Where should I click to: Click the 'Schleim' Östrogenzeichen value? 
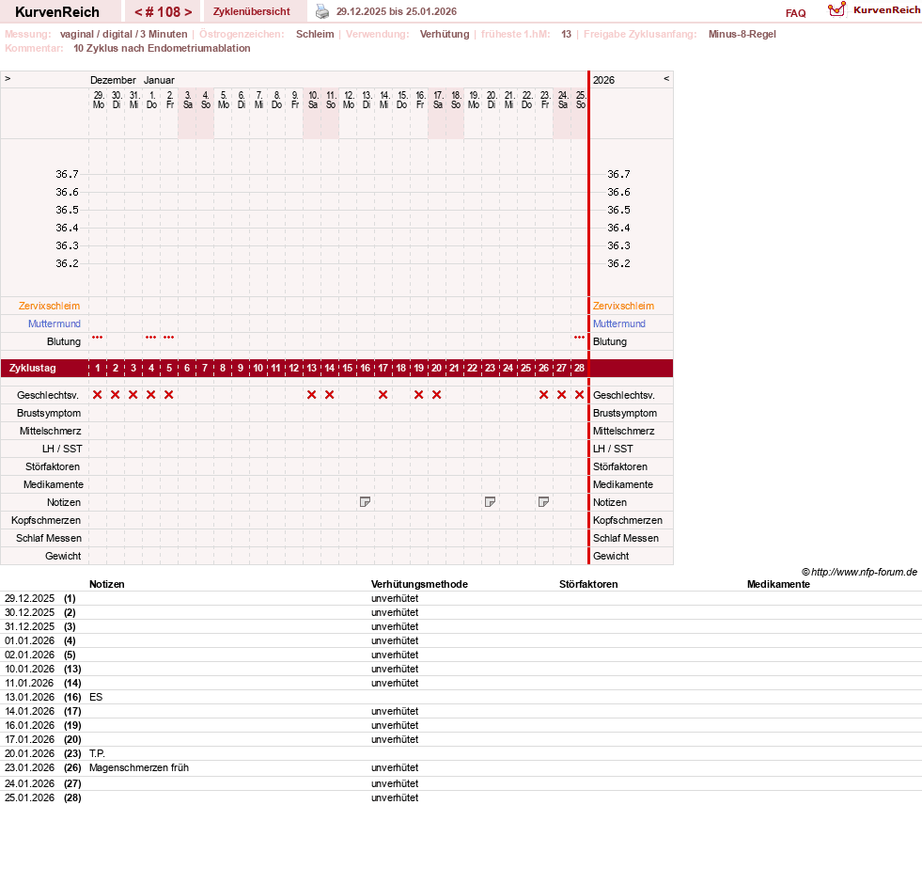(x=315, y=34)
